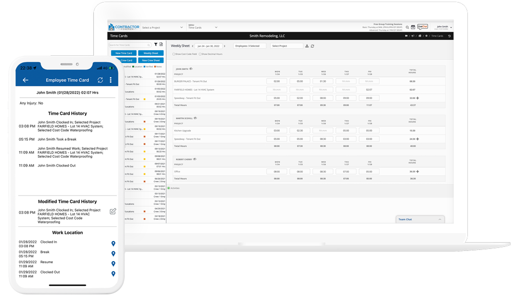513x297 pixels.
Task: Open the LiveChat icon in the top bar
Action: point(422,27)
